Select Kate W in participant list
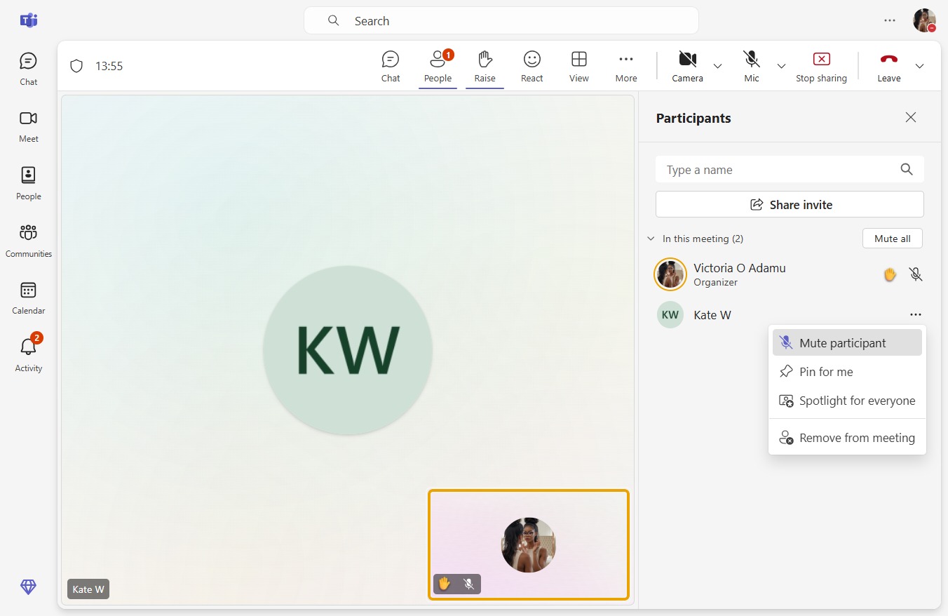948x616 pixels. tap(790, 315)
